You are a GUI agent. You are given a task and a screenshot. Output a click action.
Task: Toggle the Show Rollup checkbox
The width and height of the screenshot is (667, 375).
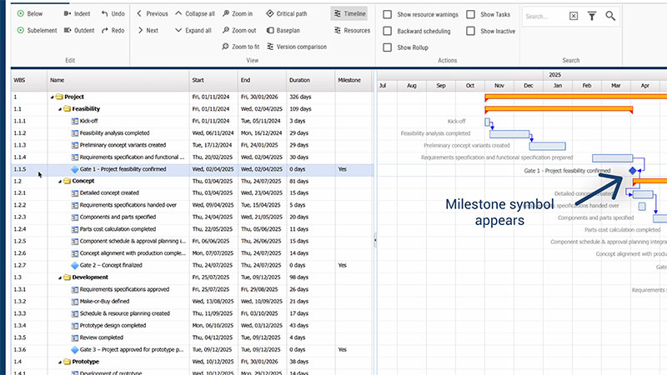tap(387, 47)
